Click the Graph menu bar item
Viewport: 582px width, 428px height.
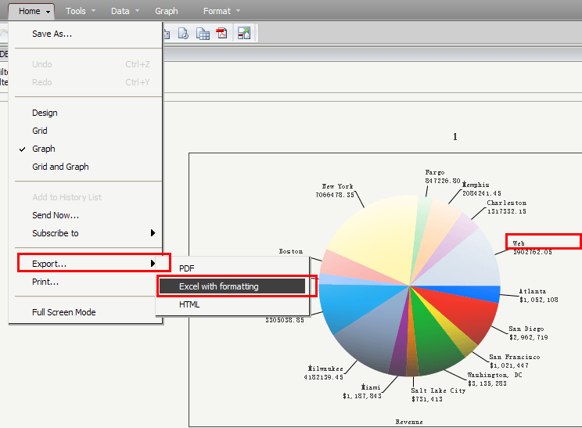(166, 12)
